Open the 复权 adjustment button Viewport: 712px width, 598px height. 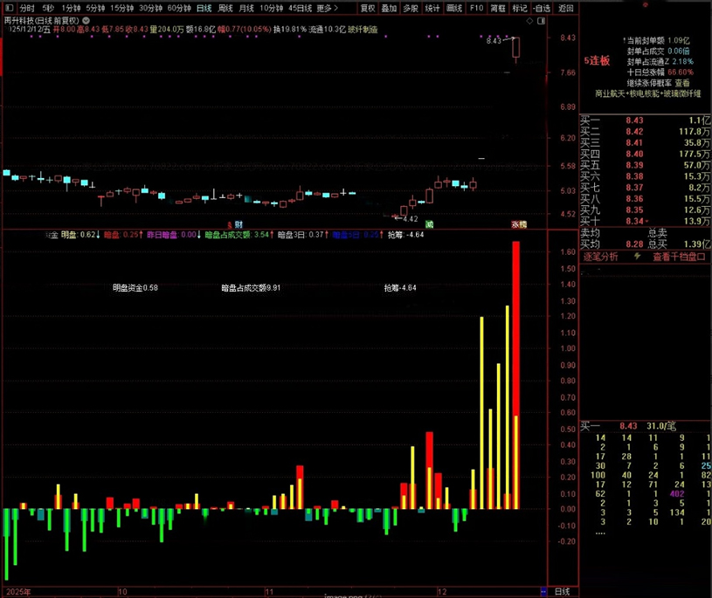coord(368,8)
